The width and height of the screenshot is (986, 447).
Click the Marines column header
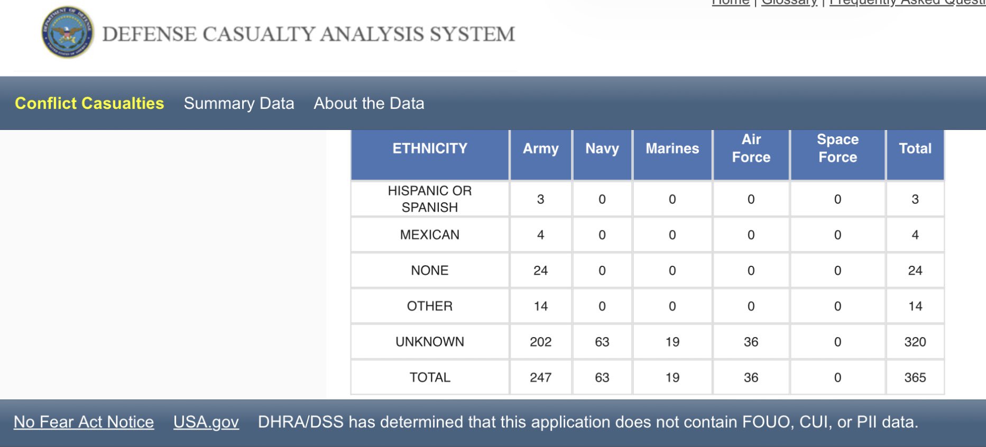(x=672, y=148)
